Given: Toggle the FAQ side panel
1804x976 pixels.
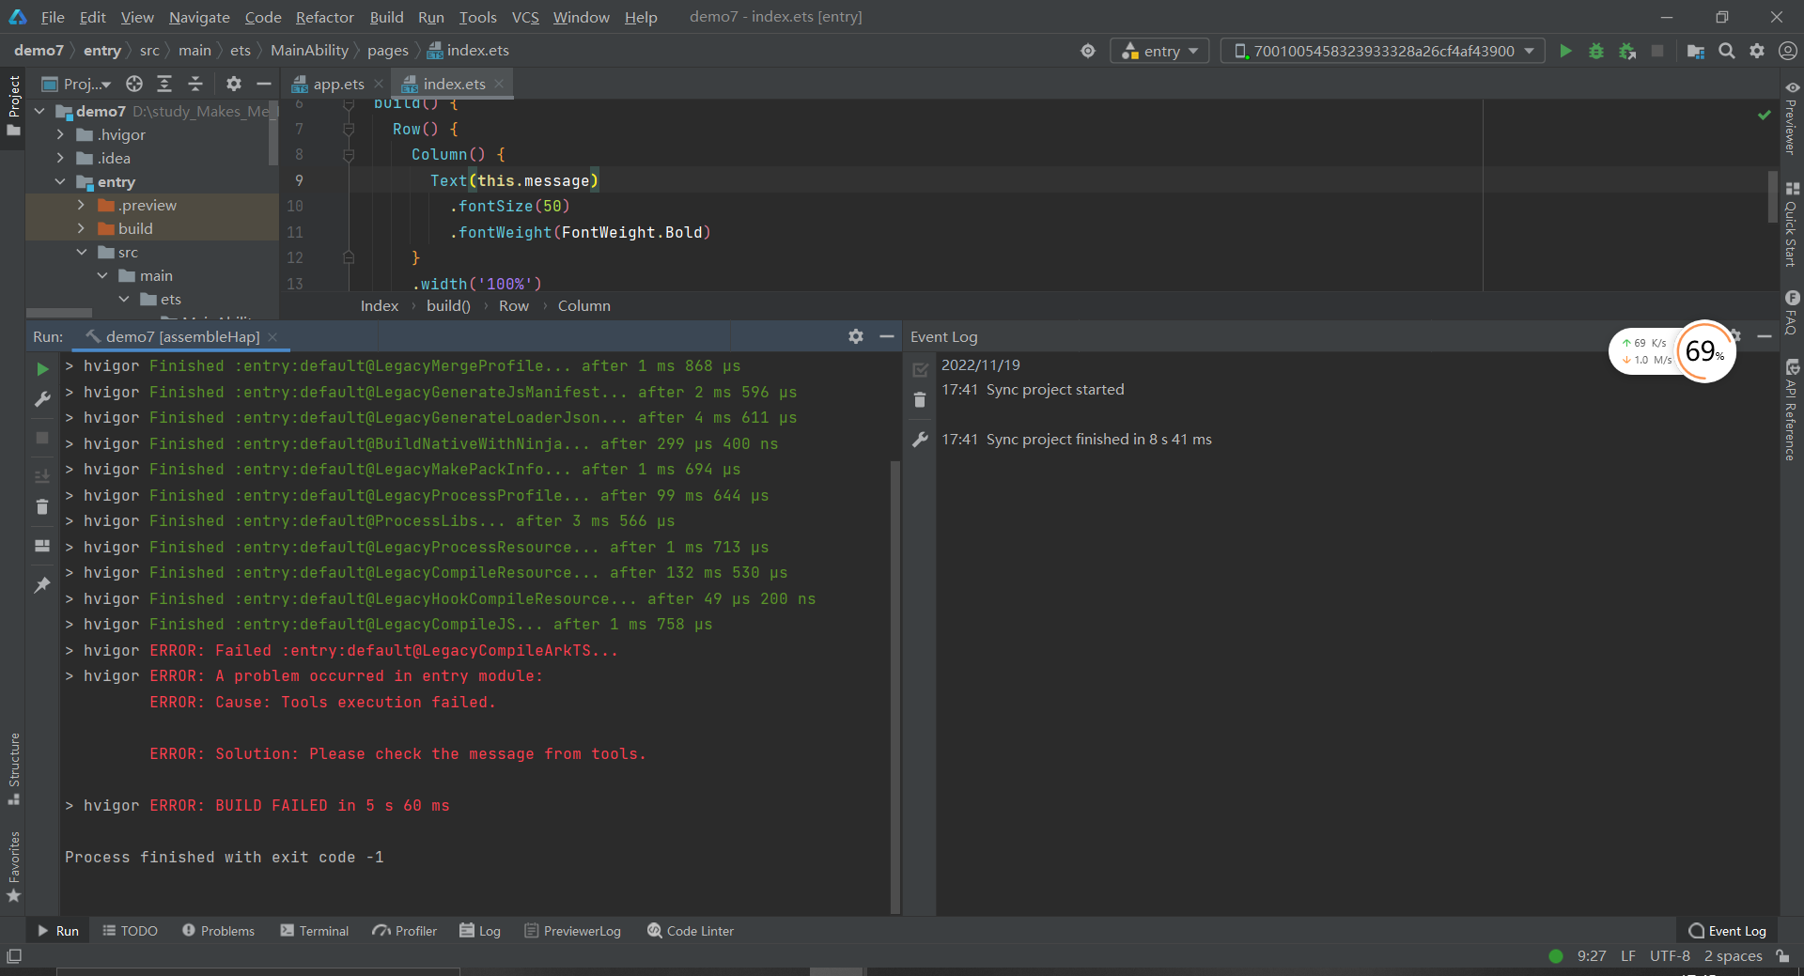Looking at the screenshot, I should 1792,313.
